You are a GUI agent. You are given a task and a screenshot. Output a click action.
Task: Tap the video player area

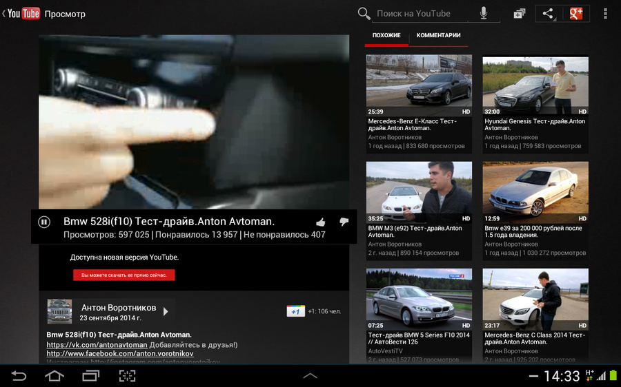pyautogui.click(x=194, y=122)
